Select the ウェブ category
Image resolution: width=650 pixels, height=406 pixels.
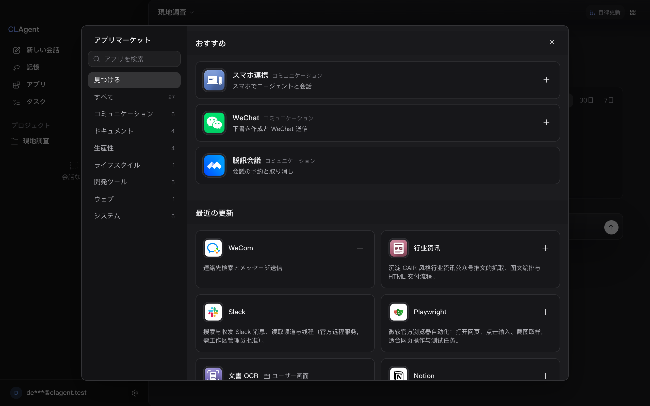click(134, 199)
